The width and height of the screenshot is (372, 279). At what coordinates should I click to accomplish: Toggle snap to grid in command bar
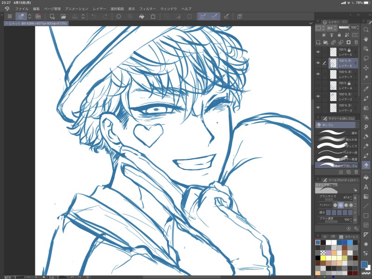226,16
